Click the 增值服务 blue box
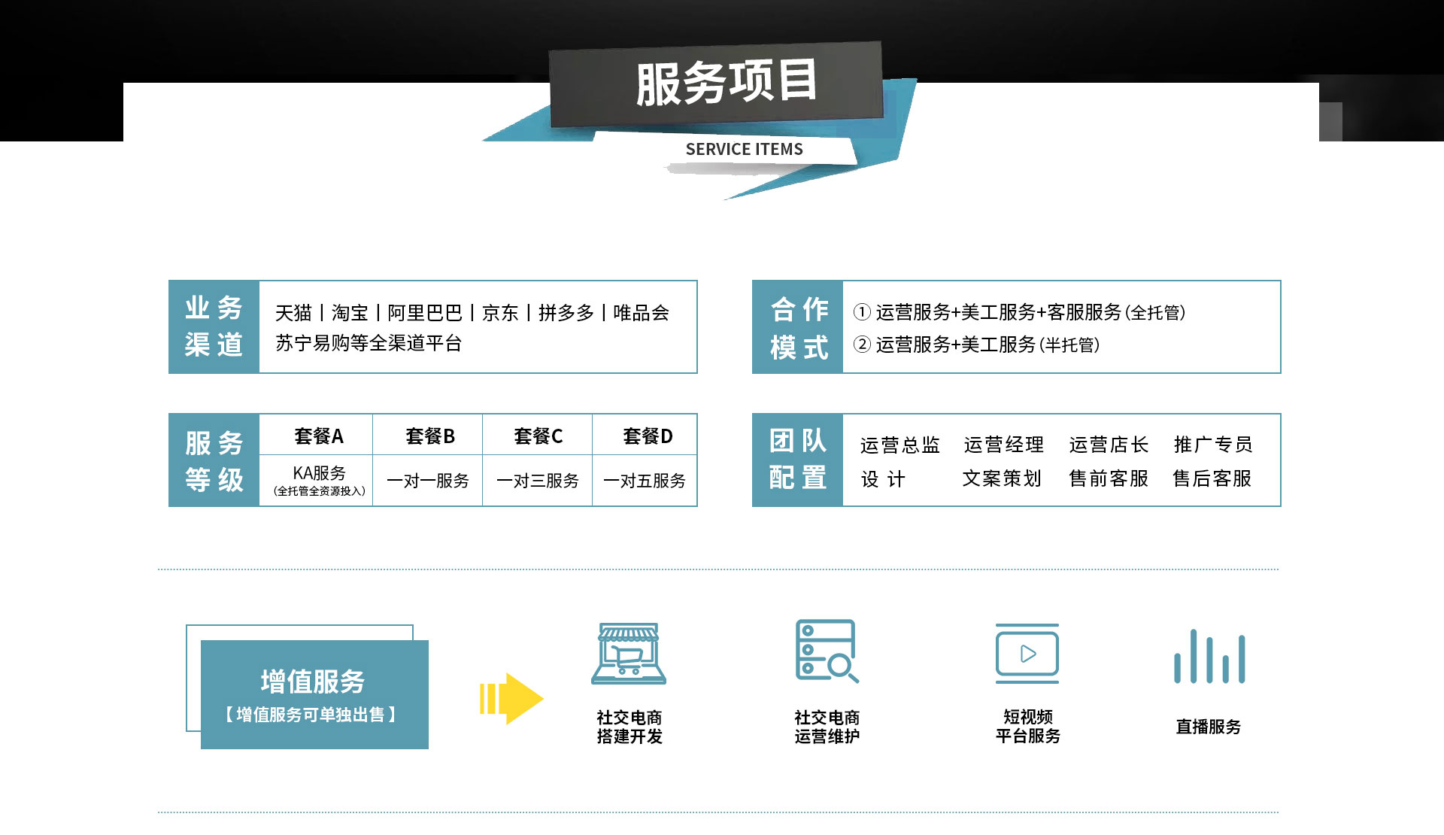 314,694
